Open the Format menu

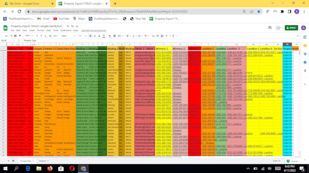[40, 30]
